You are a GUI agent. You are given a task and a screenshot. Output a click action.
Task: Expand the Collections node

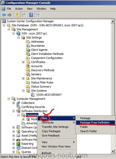coord(13,103)
